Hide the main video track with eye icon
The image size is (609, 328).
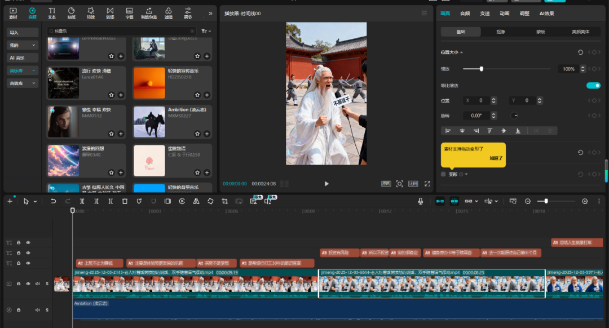pos(28,283)
